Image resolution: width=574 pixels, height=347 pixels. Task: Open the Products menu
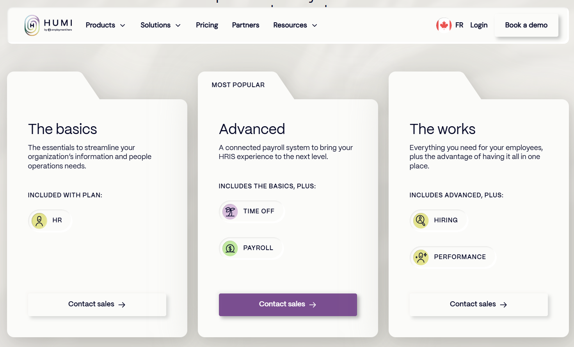(105, 25)
